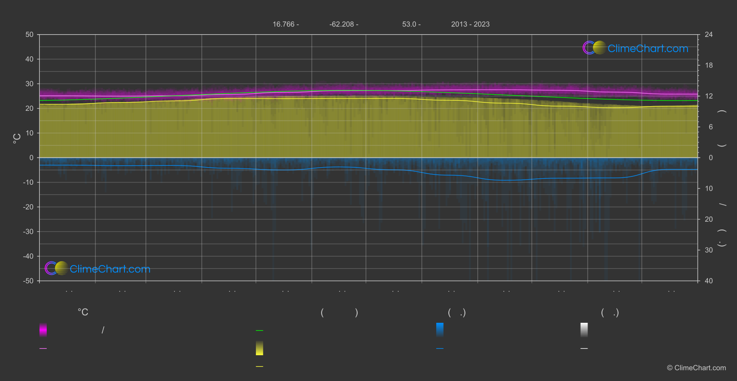Toggle the green line legend marker

(x=260, y=331)
